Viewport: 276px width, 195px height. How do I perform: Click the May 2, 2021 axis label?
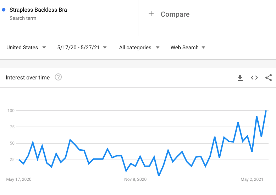tap(252, 179)
